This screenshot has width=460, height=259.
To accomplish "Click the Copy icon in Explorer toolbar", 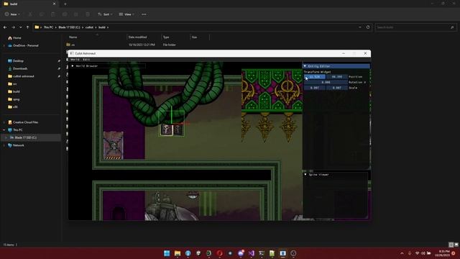I will click(x=42, y=14).
